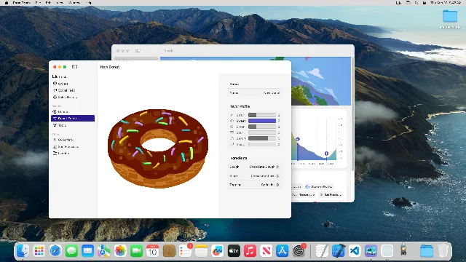
Task: Click the Savory flavor bar
Action: [x=262, y=138]
